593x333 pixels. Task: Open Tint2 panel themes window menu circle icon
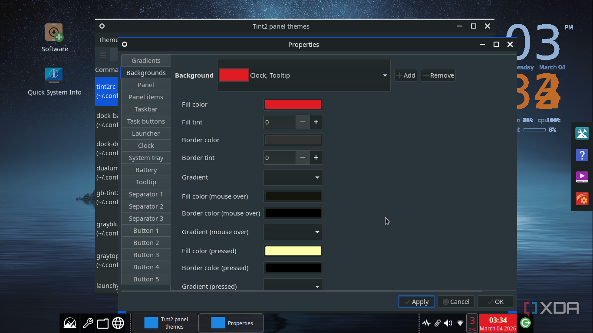pyautogui.click(x=102, y=26)
